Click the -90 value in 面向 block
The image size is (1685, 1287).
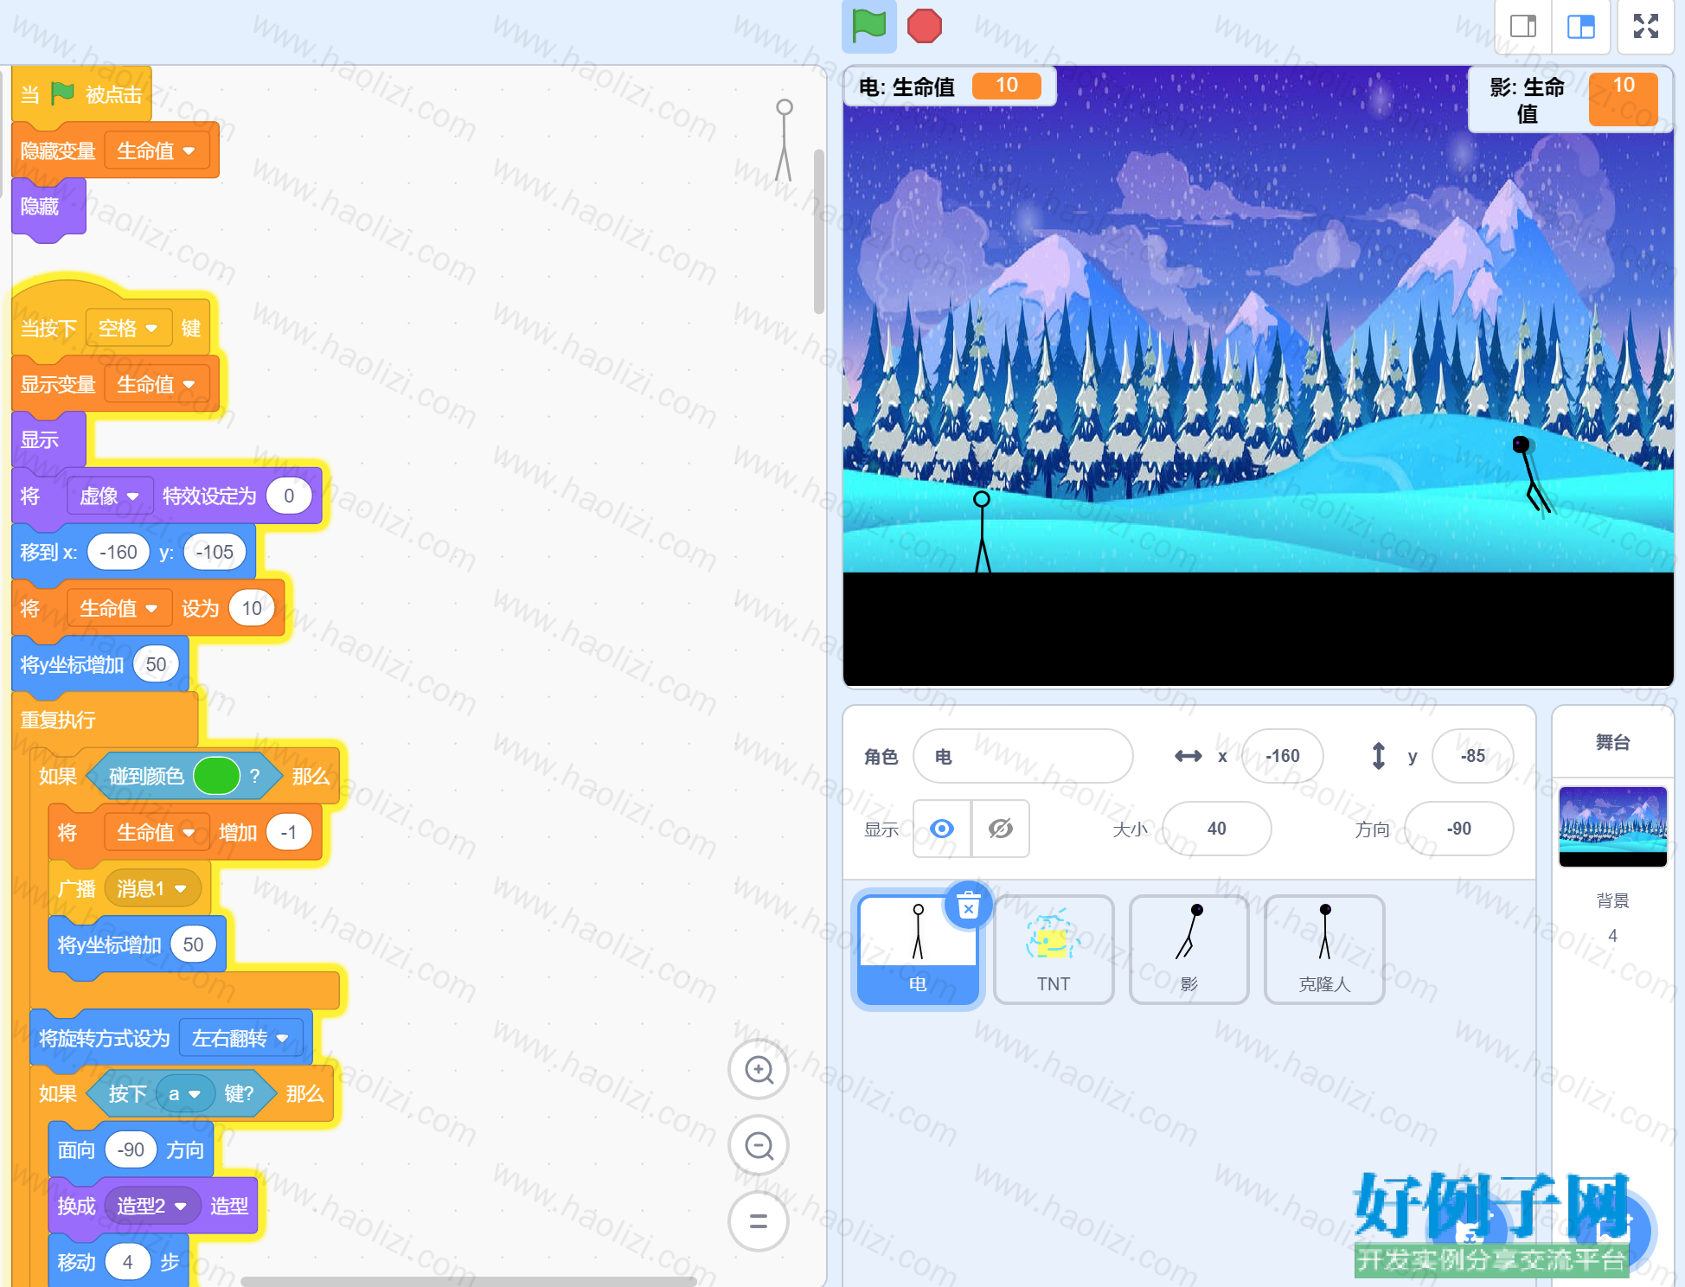point(131,1150)
